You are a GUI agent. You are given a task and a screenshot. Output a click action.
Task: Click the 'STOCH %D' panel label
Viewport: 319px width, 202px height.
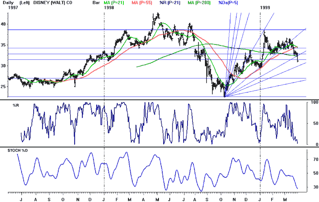(17, 150)
